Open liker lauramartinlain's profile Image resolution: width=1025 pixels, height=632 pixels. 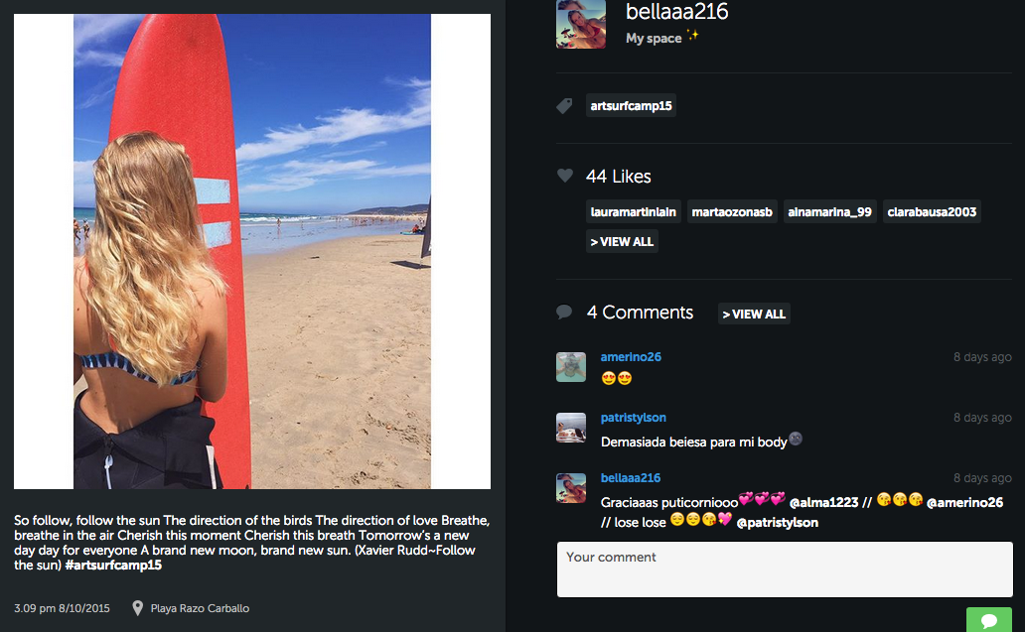[x=633, y=211]
